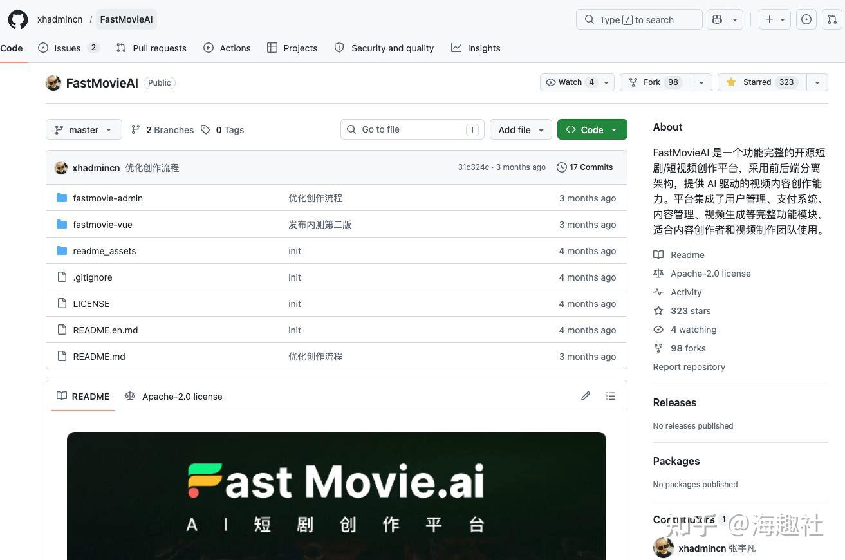
Task: Click the LICENSE file icon
Action: [62, 303]
